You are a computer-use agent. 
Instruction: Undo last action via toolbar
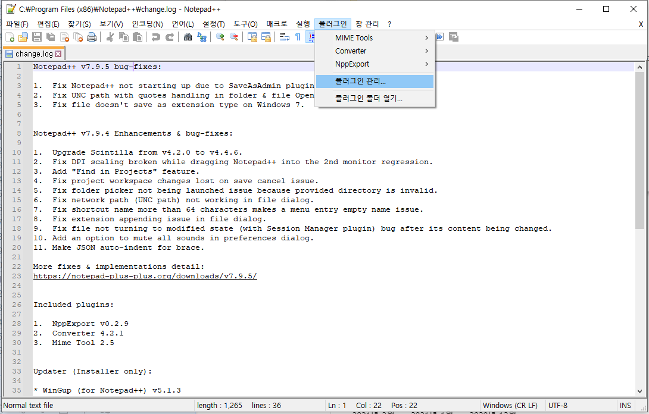coord(155,37)
